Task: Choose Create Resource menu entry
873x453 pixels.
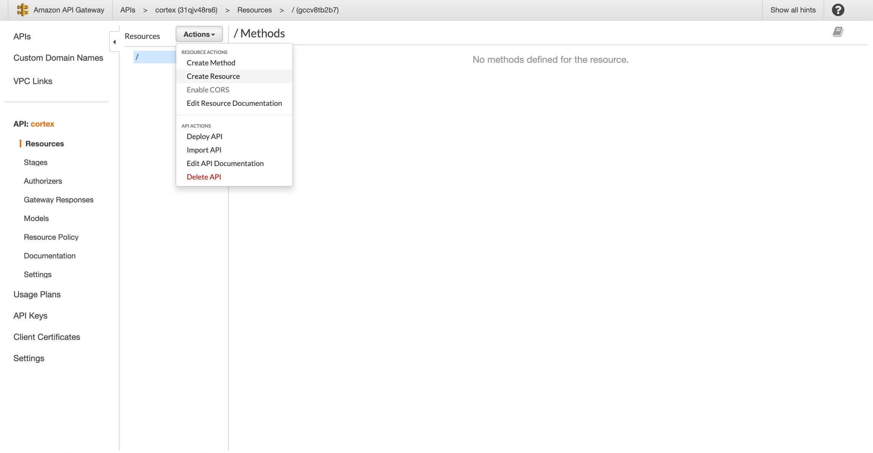Action: click(213, 76)
